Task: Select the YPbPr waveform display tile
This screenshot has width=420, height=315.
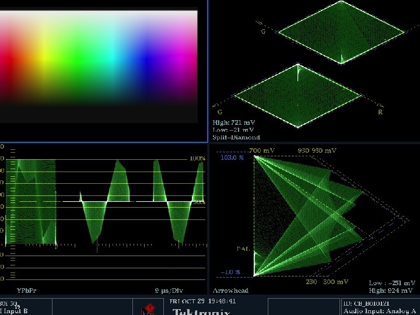Action: pyautogui.click(x=103, y=219)
